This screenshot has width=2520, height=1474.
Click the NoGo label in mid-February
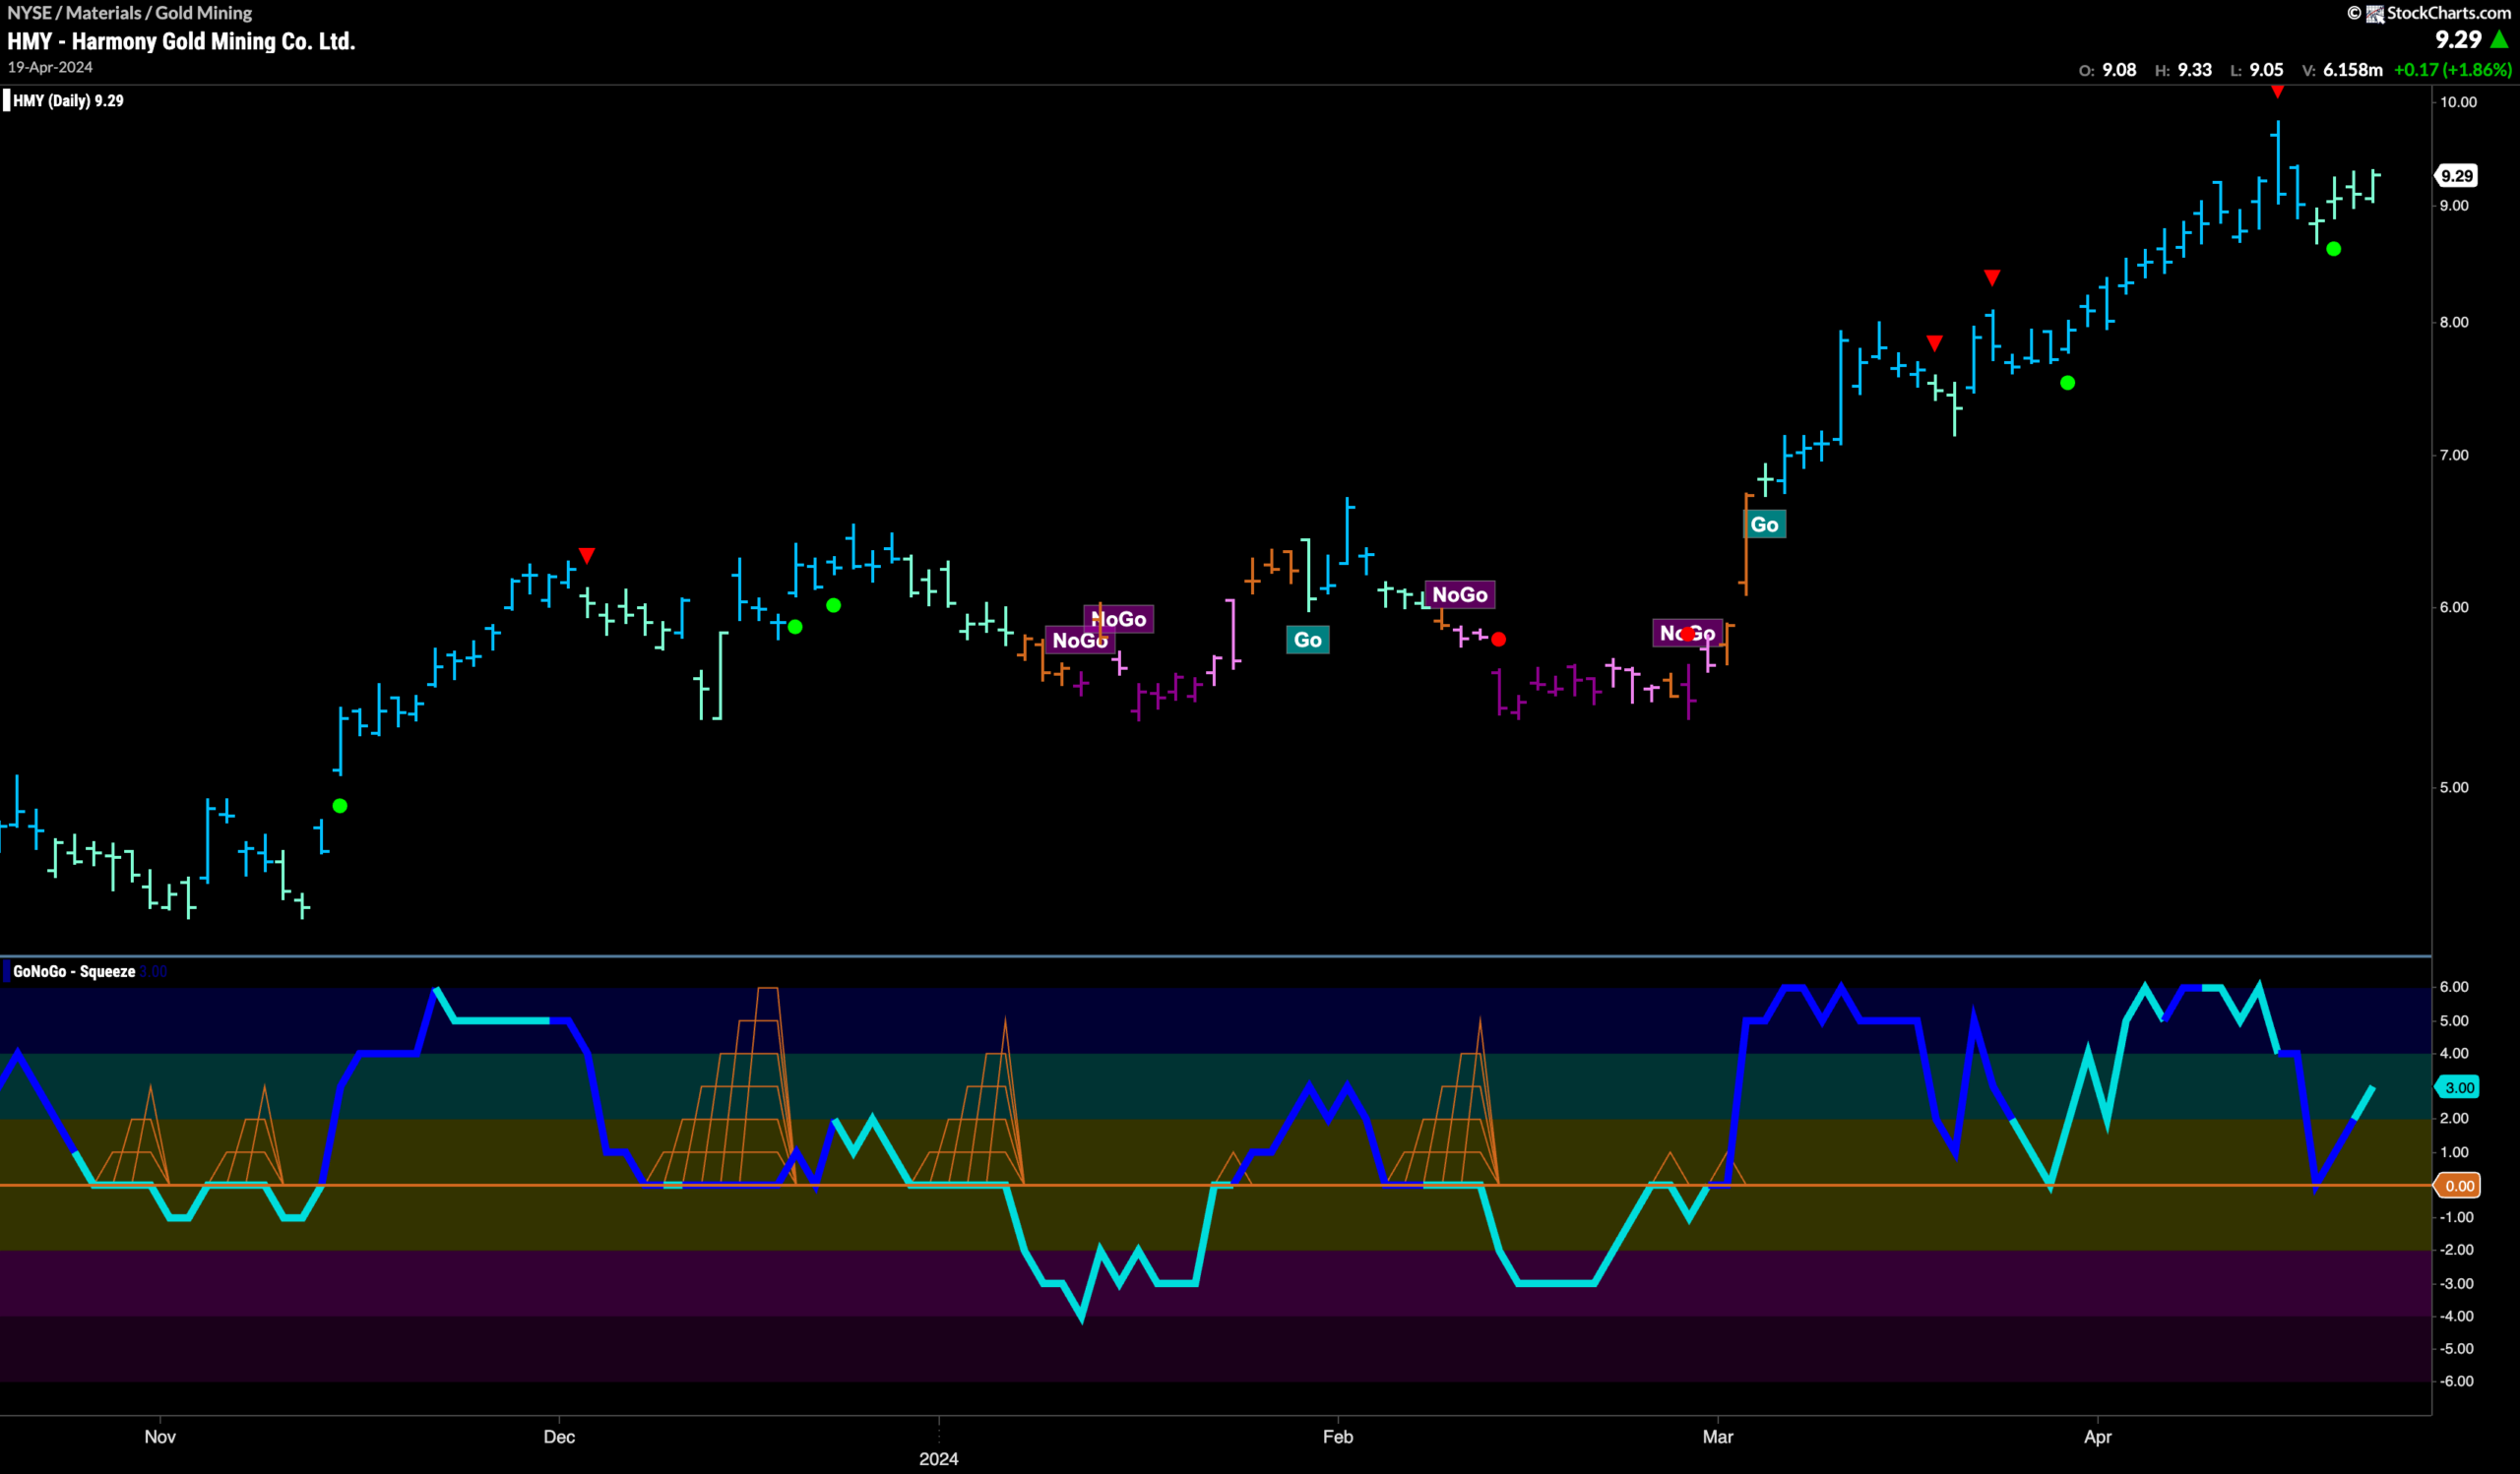(x=1460, y=594)
